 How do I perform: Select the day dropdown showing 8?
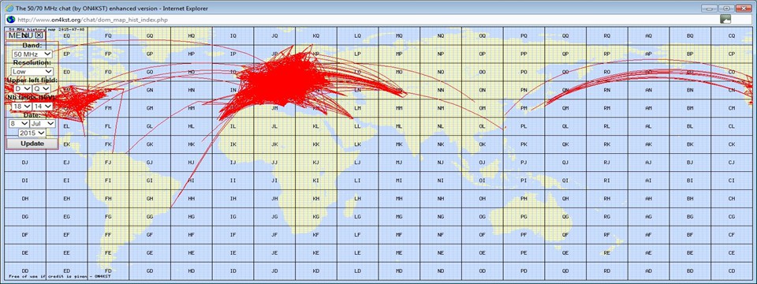point(19,124)
